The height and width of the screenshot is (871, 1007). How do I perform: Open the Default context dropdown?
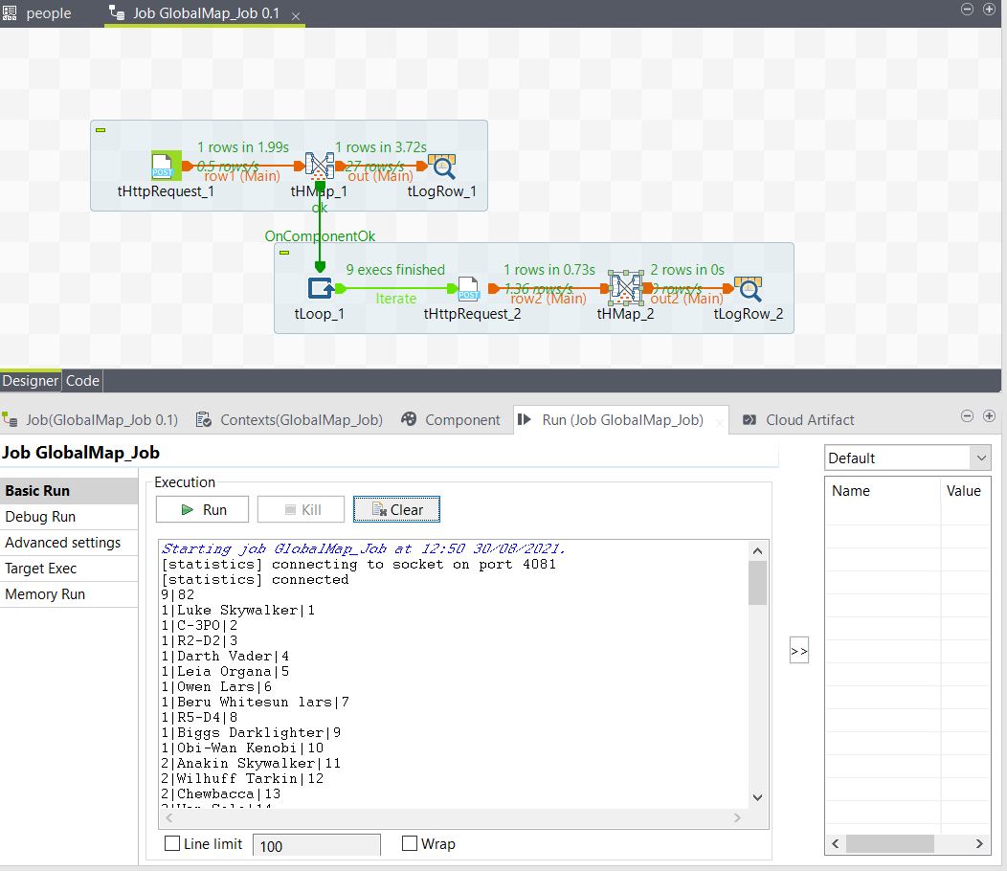[x=906, y=458]
